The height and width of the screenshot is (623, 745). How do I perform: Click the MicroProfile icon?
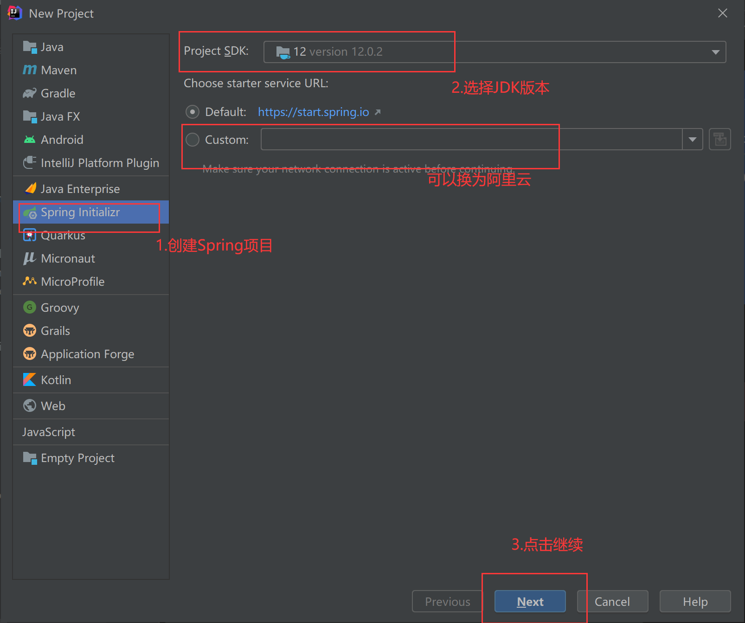point(30,281)
